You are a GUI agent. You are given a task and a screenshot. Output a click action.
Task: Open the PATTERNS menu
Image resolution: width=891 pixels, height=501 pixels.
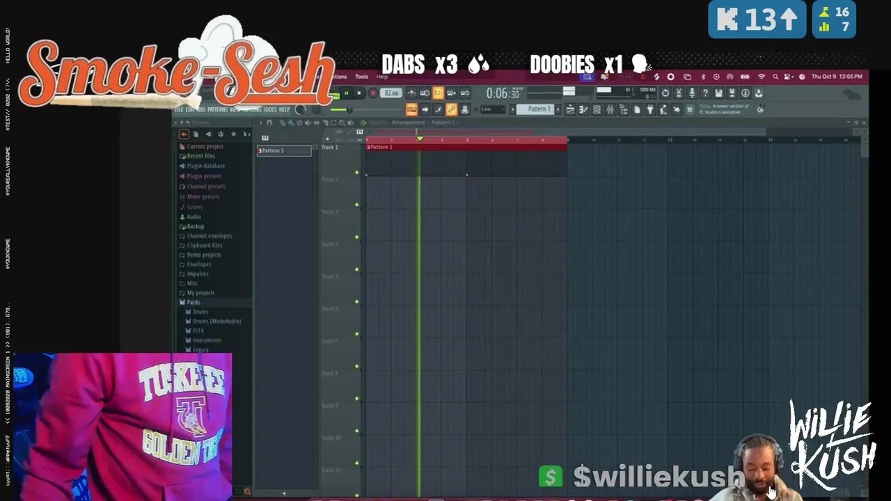(217, 109)
